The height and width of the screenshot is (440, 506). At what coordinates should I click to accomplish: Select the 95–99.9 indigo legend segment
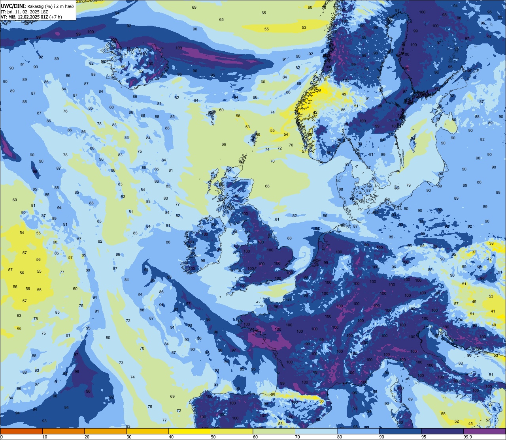pyautogui.click(x=442, y=431)
